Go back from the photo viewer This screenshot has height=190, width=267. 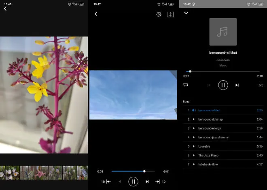pyautogui.click(x=5, y=9)
